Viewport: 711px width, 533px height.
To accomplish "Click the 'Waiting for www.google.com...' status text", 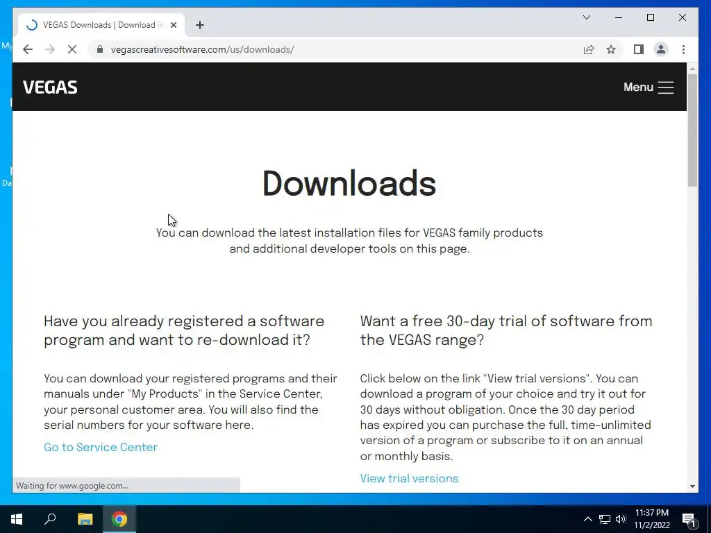I will point(72,485).
